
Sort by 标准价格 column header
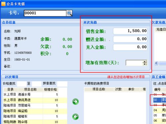point(50,90)
